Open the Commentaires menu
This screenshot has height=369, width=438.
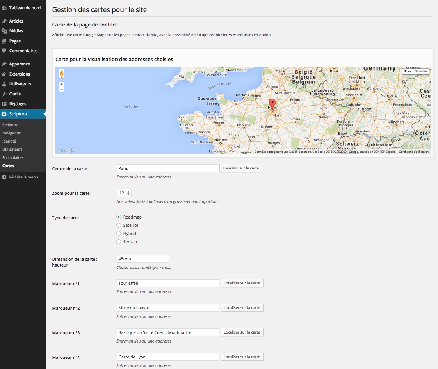[x=23, y=51]
